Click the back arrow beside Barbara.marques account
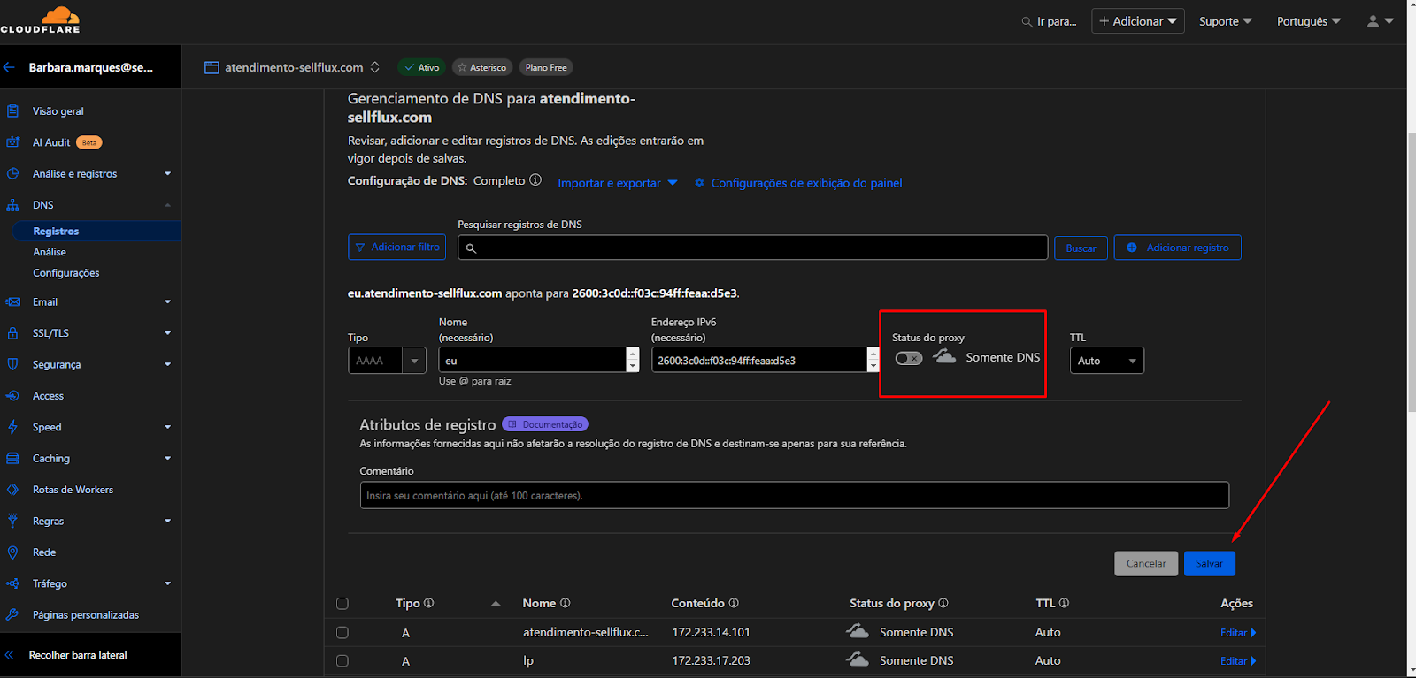Viewport: 1416px width, 678px height. tap(9, 67)
